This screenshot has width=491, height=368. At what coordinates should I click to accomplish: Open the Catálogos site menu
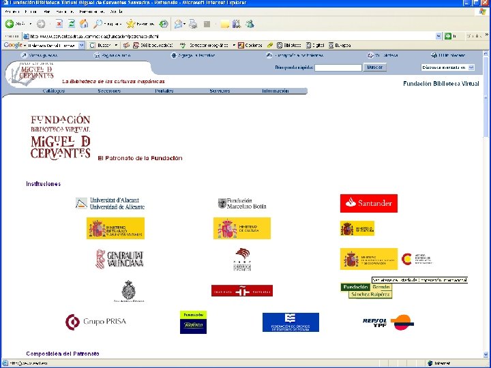coord(54,91)
